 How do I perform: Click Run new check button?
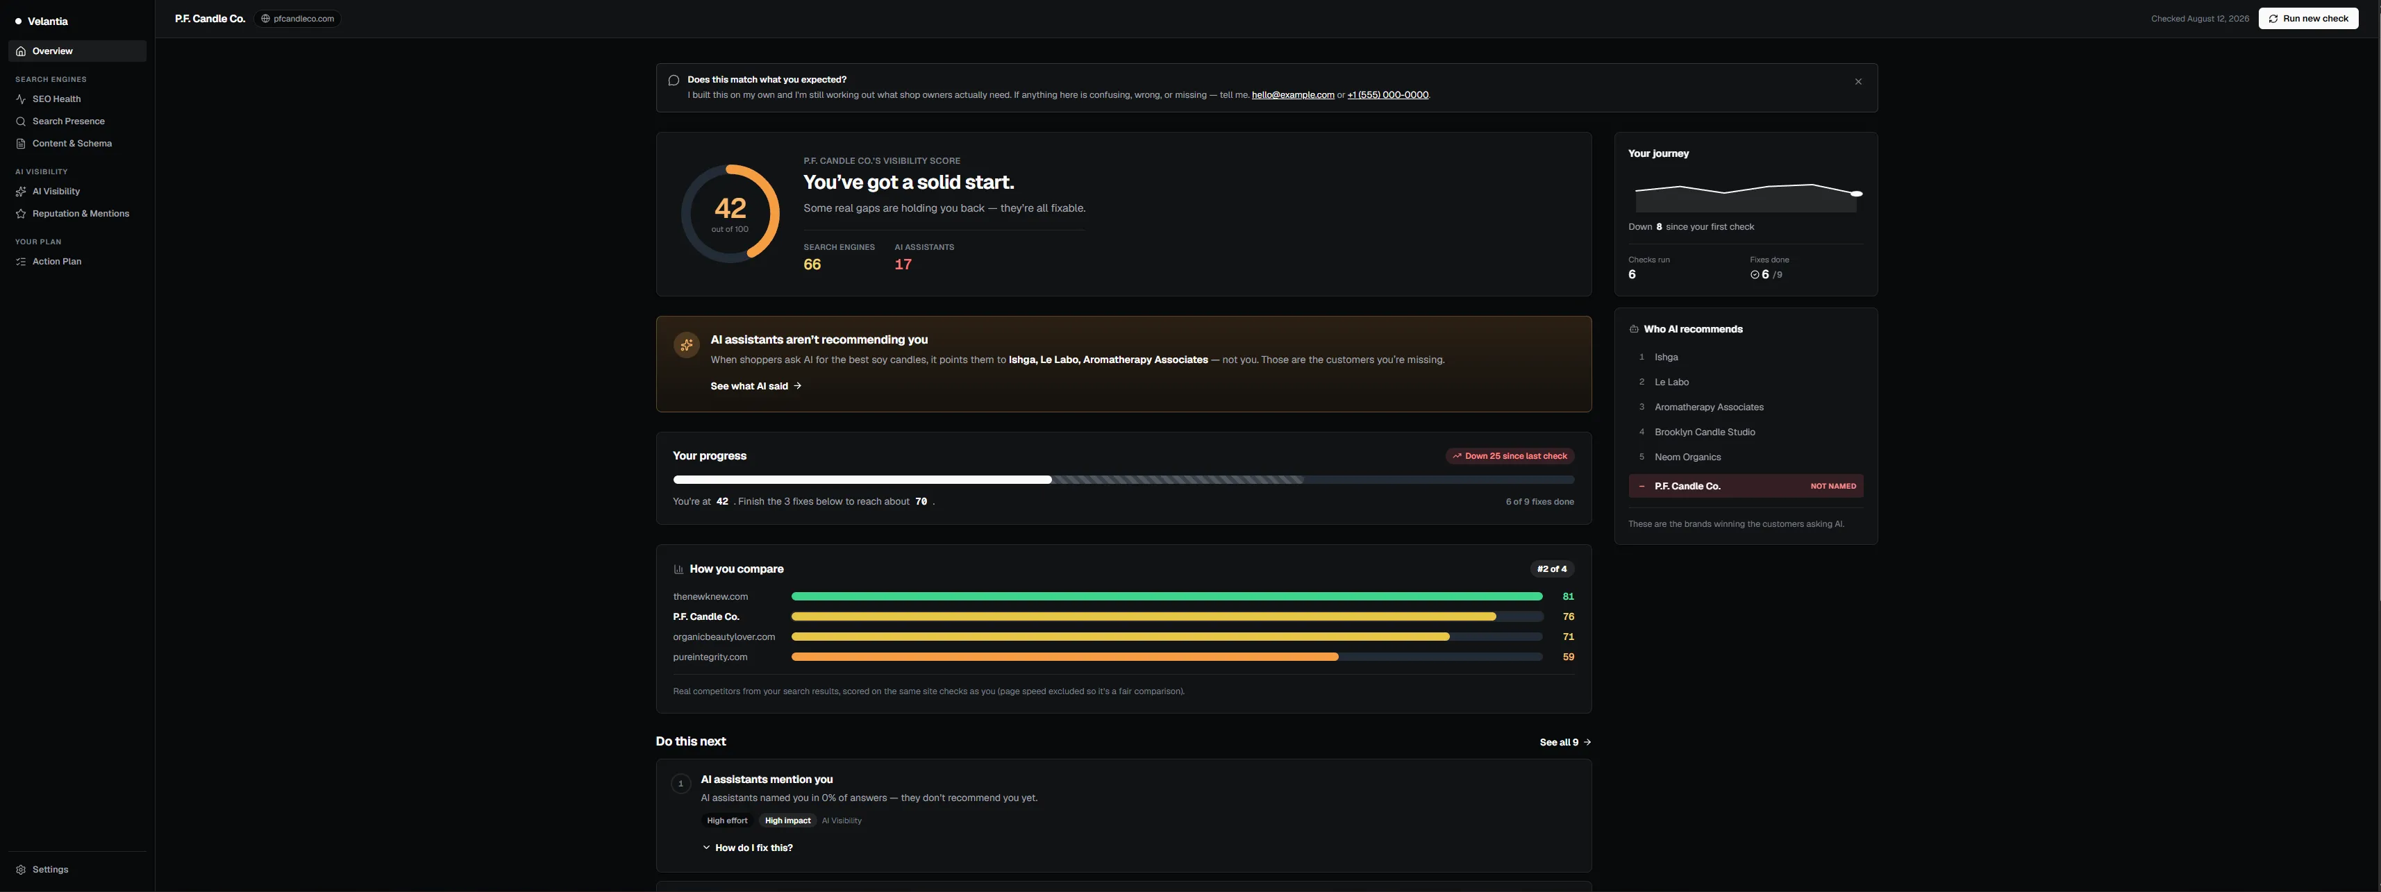tap(2308, 19)
